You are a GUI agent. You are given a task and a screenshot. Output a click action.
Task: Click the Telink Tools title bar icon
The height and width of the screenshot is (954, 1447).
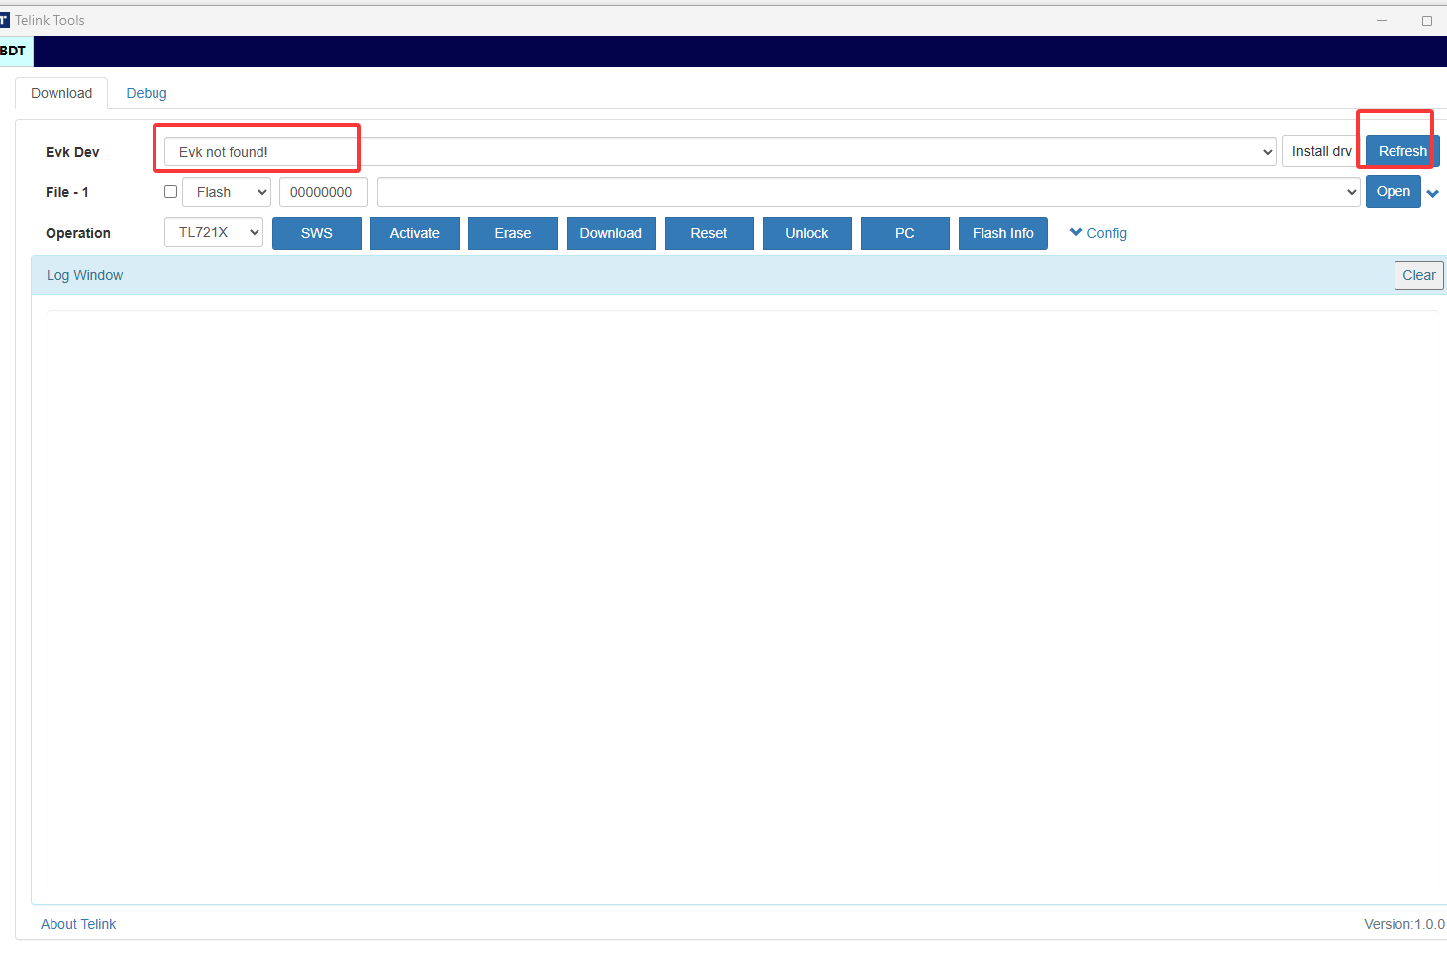pyautogui.click(x=4, y=20)
